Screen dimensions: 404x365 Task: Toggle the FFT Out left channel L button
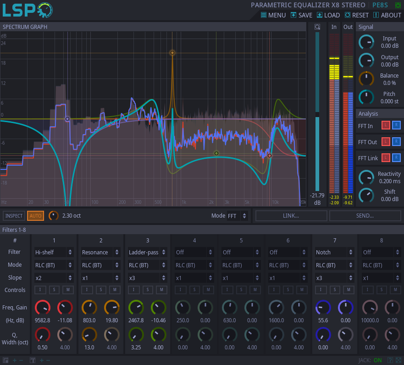(x=386, y=141)
